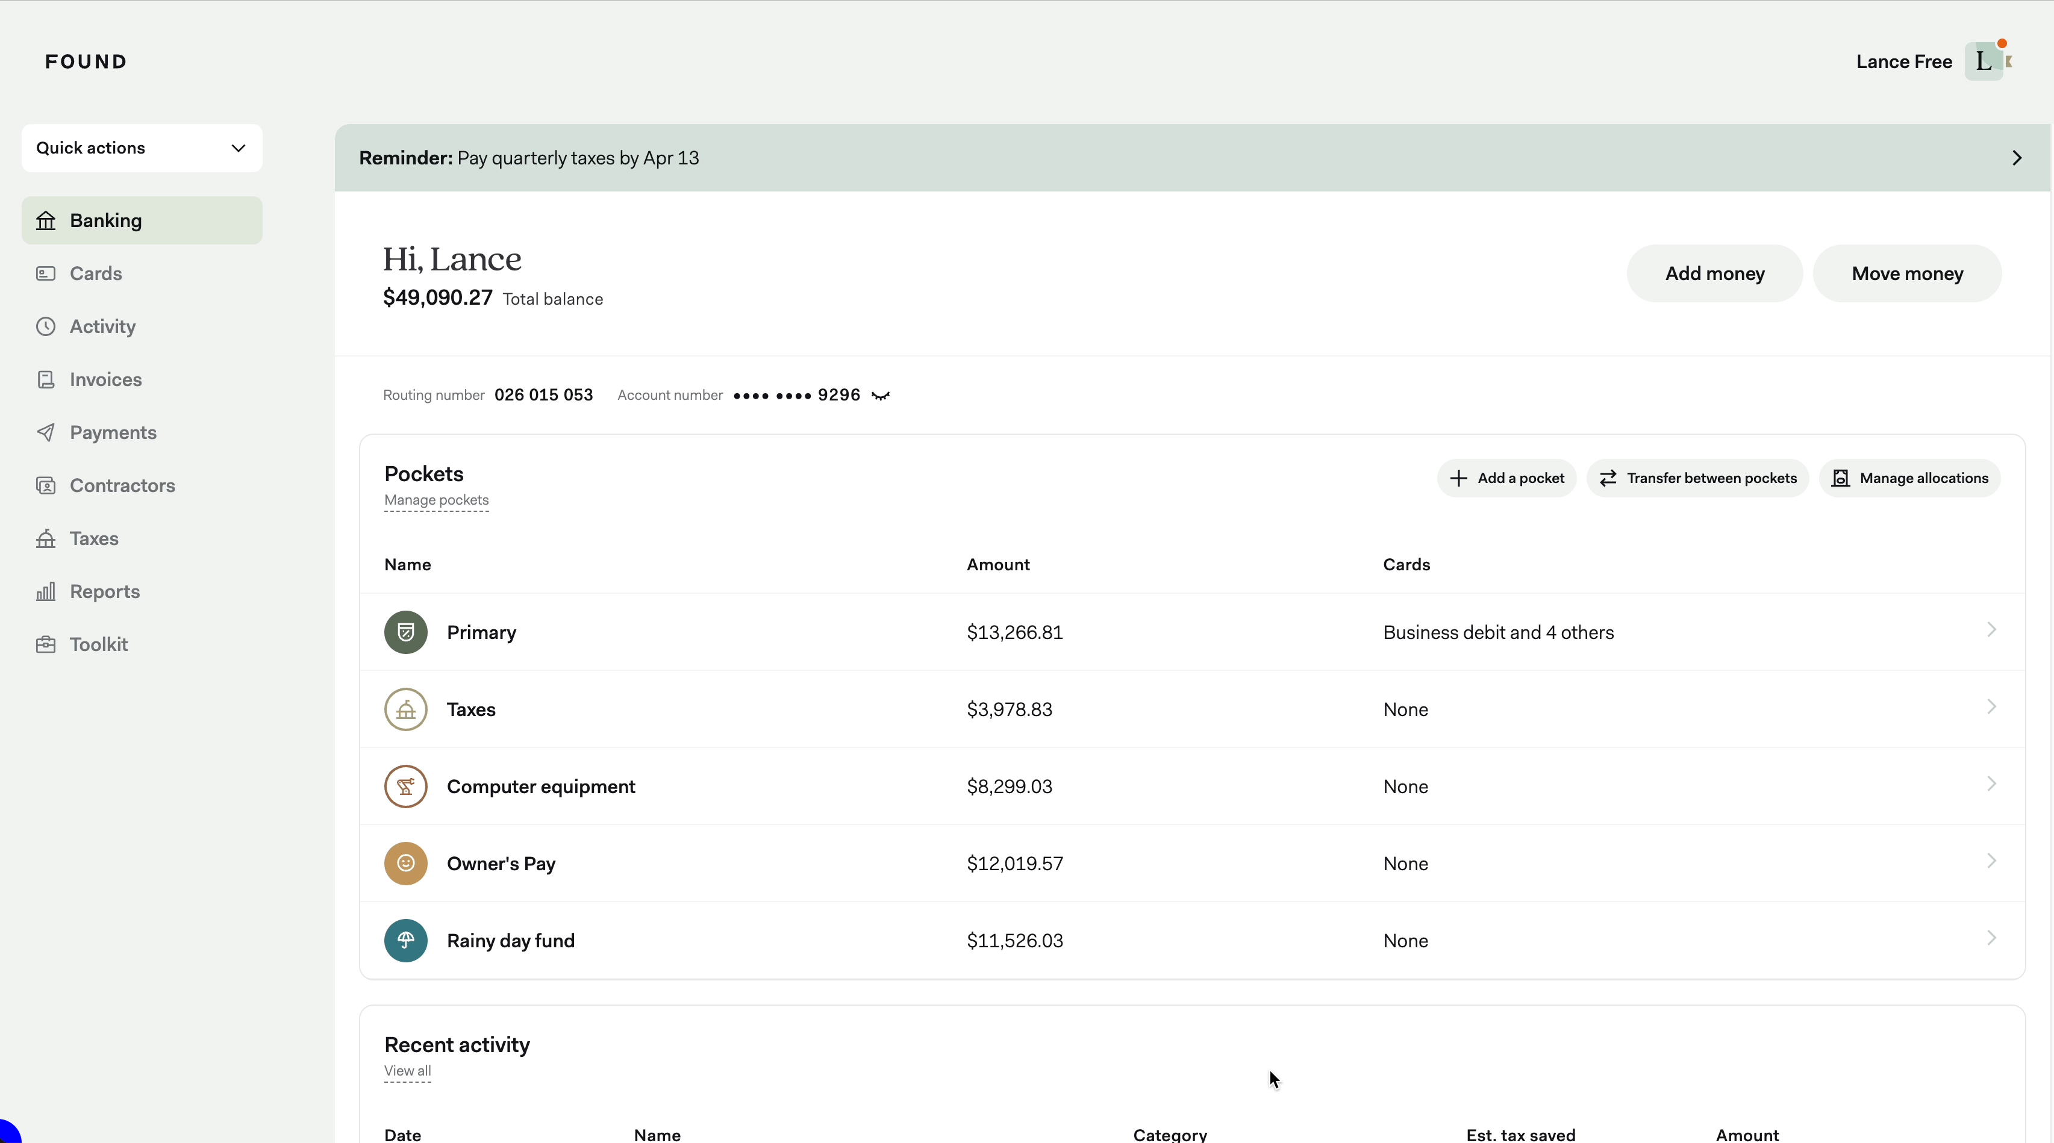Click View all under Recent activity

click(x=407, y=1071)
